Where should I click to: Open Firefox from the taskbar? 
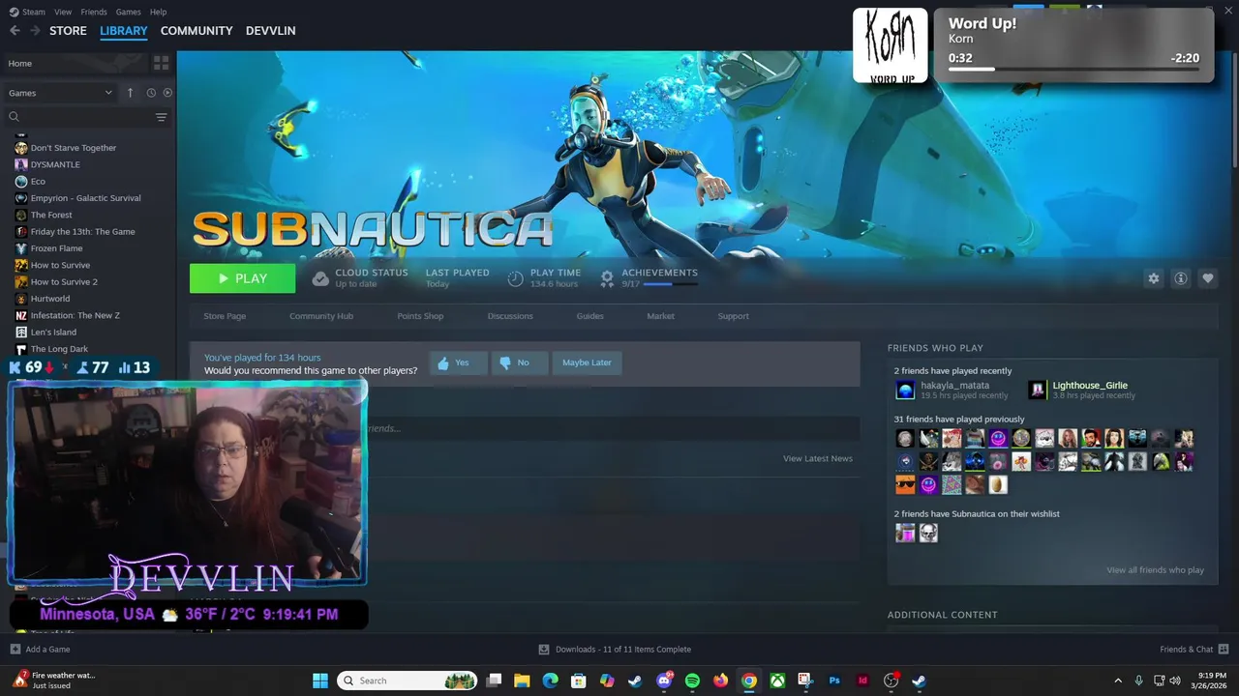point(720,681)
